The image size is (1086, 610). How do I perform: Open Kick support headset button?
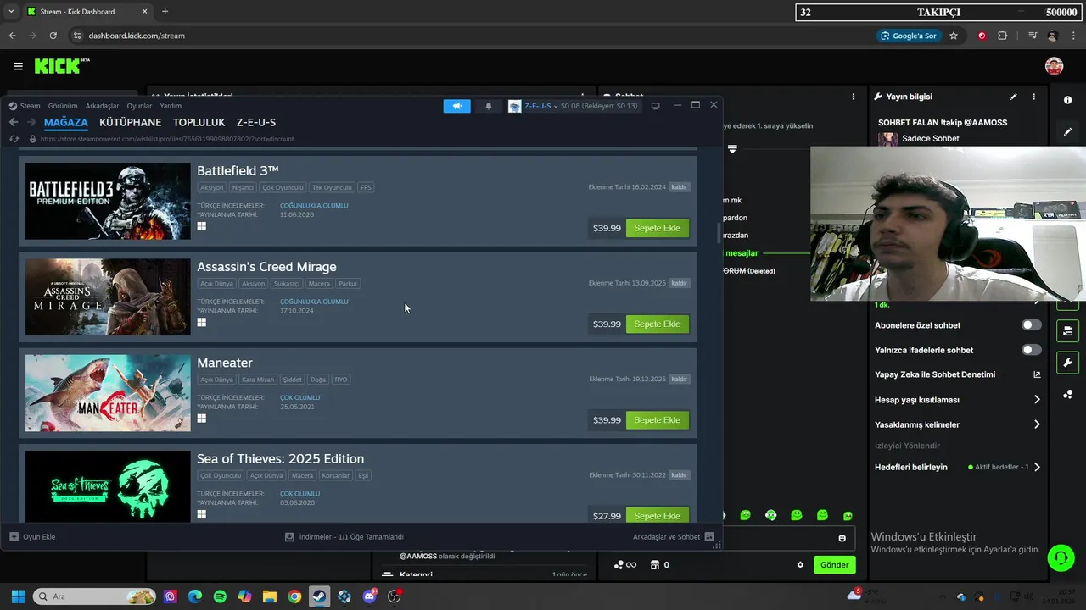[x=1061, y=557]
